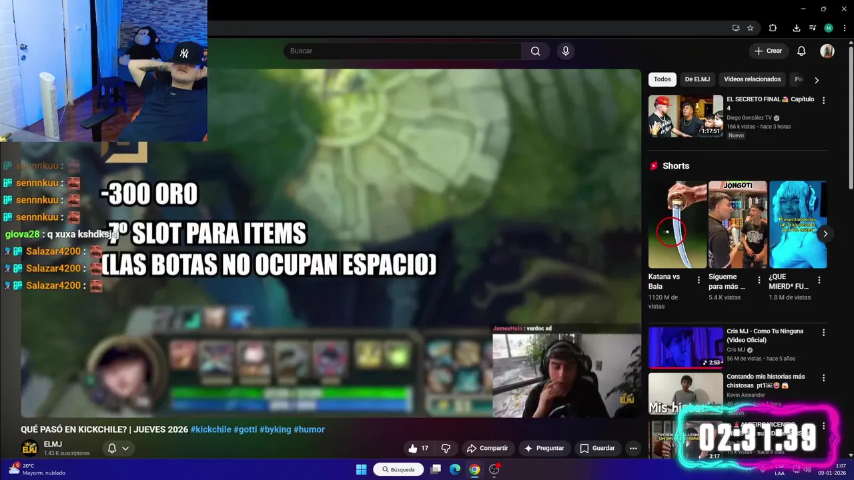Start voice search with the microphone icon

[566, 51]
